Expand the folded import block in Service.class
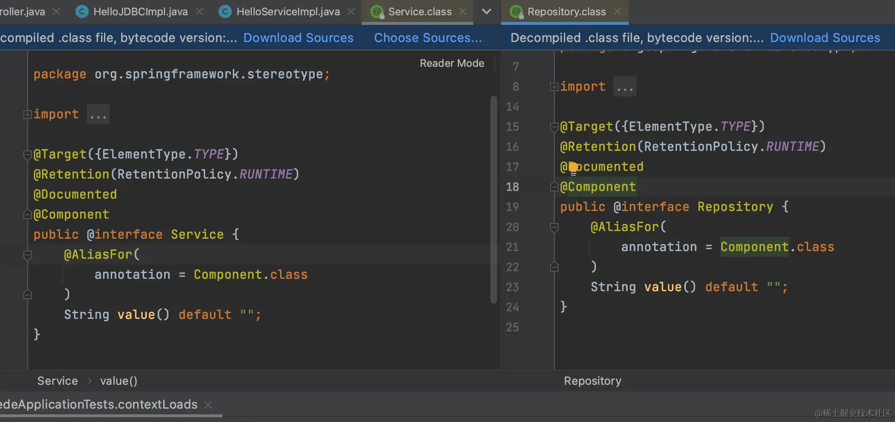The image size is (895, 422). point(28,115)
